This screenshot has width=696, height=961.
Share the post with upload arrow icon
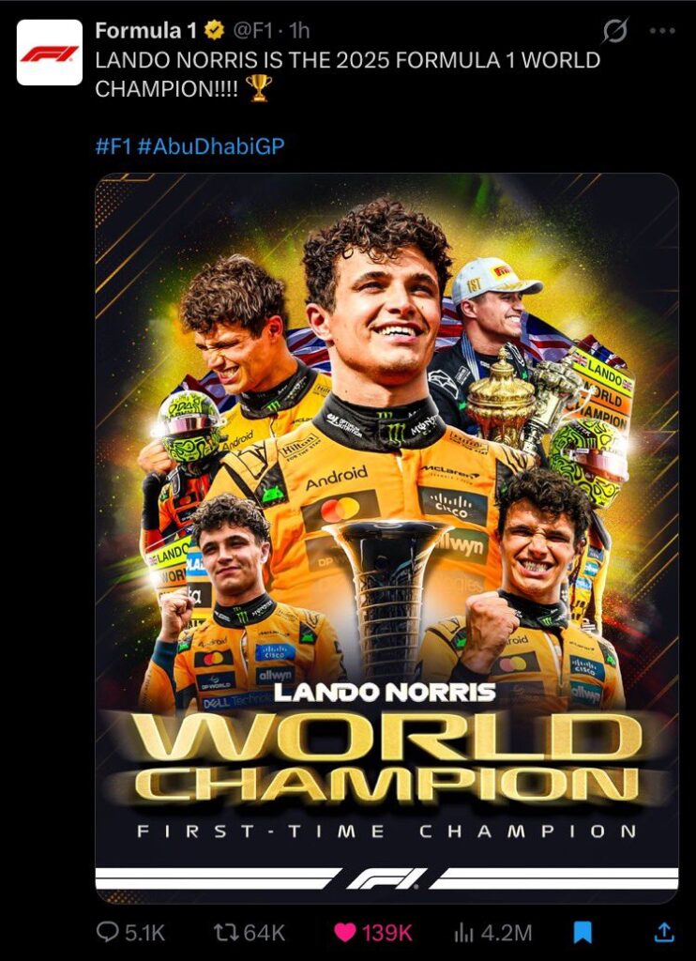click(664, 932)
